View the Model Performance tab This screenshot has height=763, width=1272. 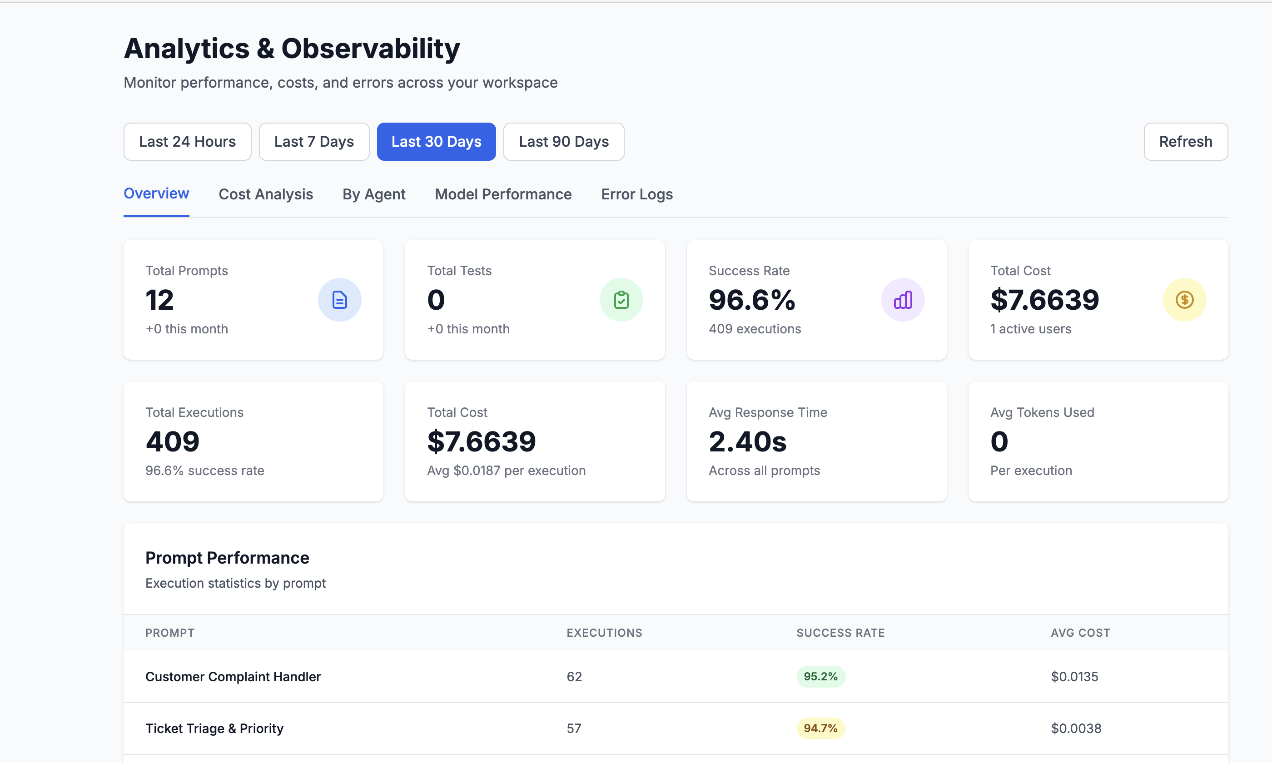(503, 194)
